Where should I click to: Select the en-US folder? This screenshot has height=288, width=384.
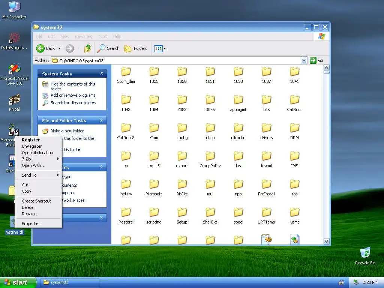pyautogui.click(x=154, y=160)
